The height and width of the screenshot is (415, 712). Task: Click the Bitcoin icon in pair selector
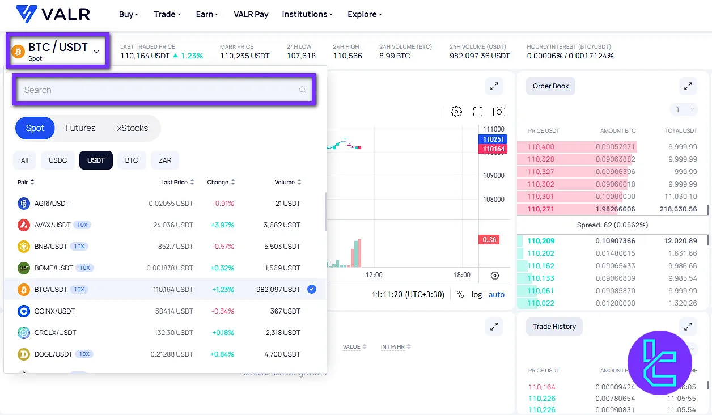click(x=18, y=51)
